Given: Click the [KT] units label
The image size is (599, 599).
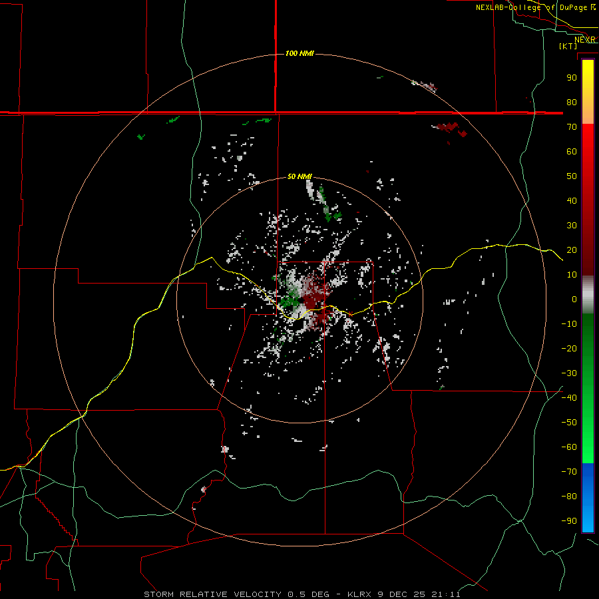Looking at the screenshot, I should [x=568, y=46].
